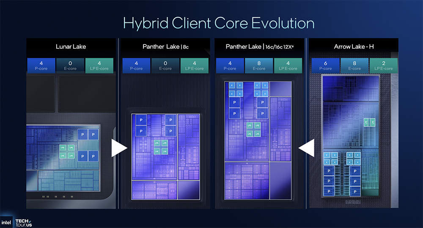Click the 6 P-core box under Arrow Lake-H
The height and width of the screenshot is (228, 423).
tap(325, 65)
